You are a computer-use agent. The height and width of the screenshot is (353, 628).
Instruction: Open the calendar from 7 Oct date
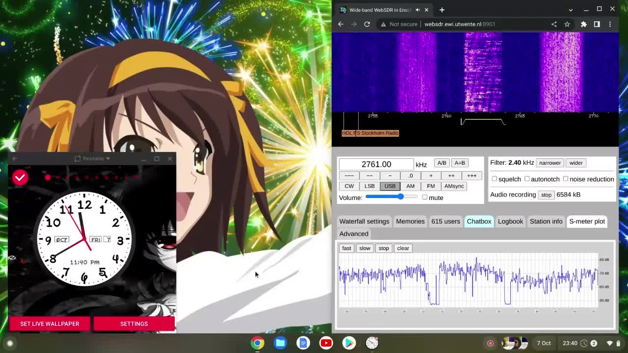click(544, 343)
